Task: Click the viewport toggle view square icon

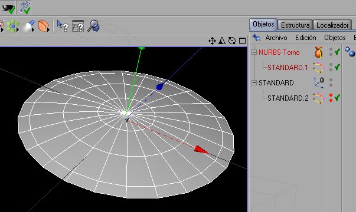Action: (242, 41)
